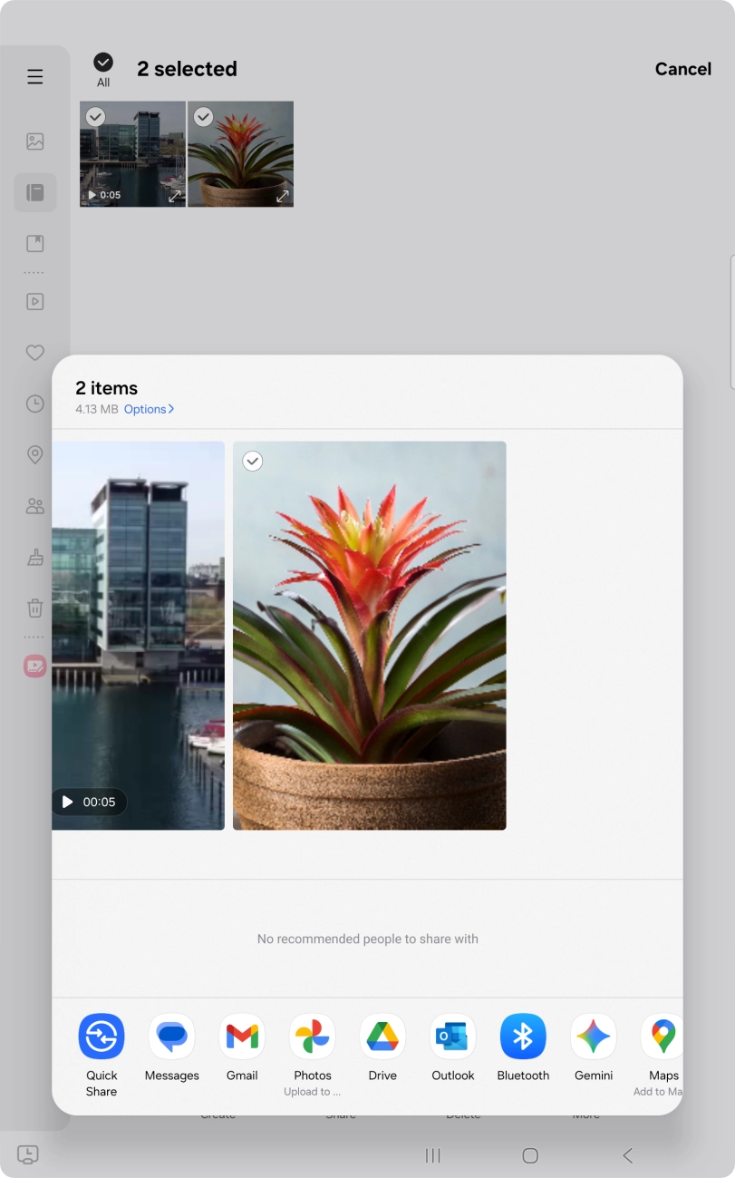Open Messages app to share

pos(171,1037)
